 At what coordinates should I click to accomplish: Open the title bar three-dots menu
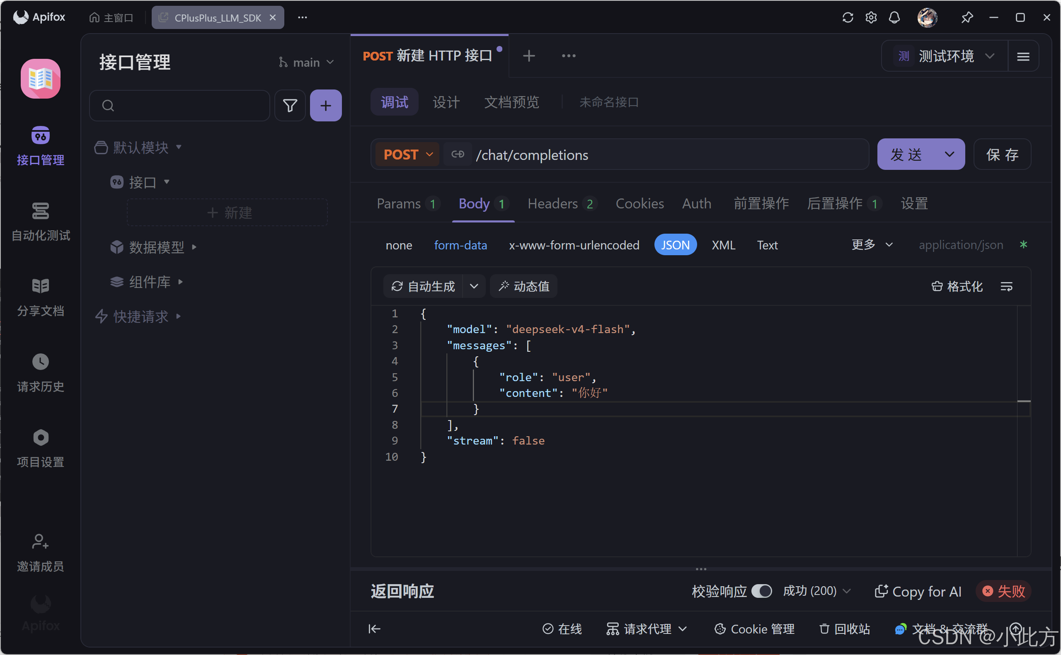coord(303,17)
